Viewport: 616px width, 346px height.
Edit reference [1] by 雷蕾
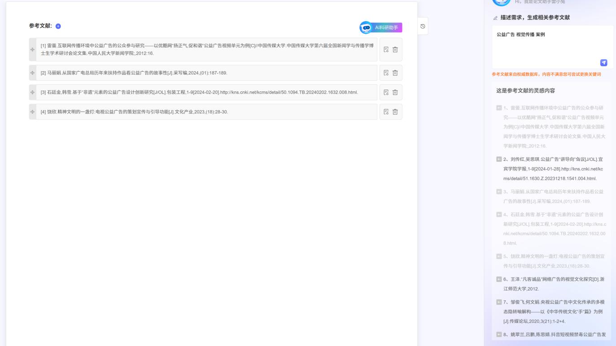tap(386, 49)
